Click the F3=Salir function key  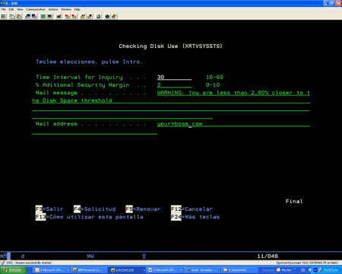tap(49, 209)
